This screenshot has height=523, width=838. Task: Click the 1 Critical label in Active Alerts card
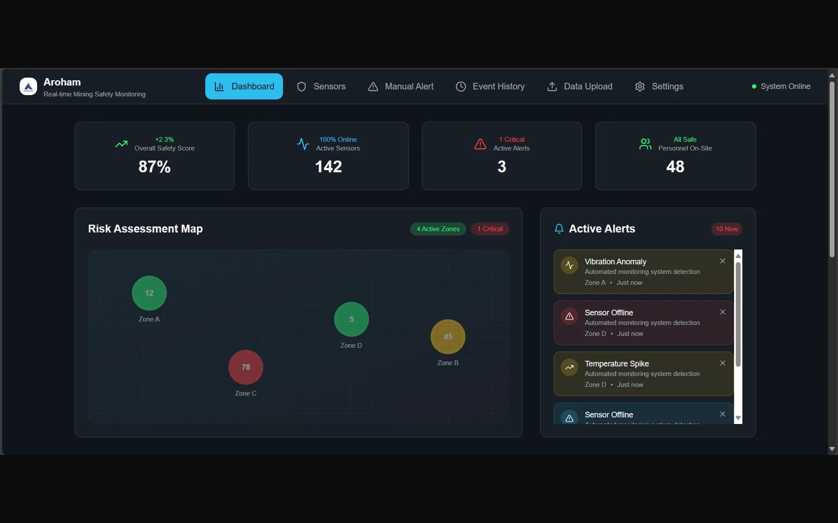click(512, 140)
